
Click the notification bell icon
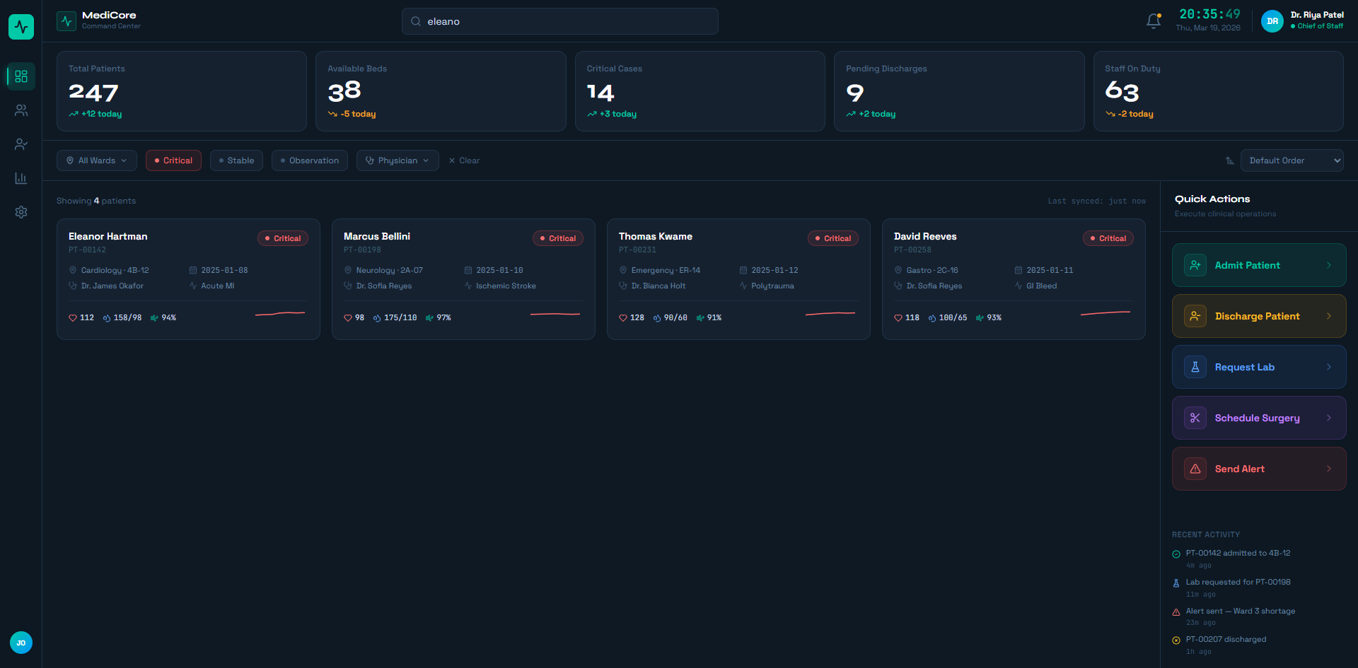coord(1153,21)
